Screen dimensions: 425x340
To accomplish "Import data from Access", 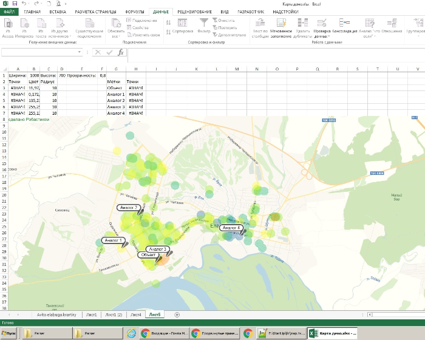I will point(8,28).
